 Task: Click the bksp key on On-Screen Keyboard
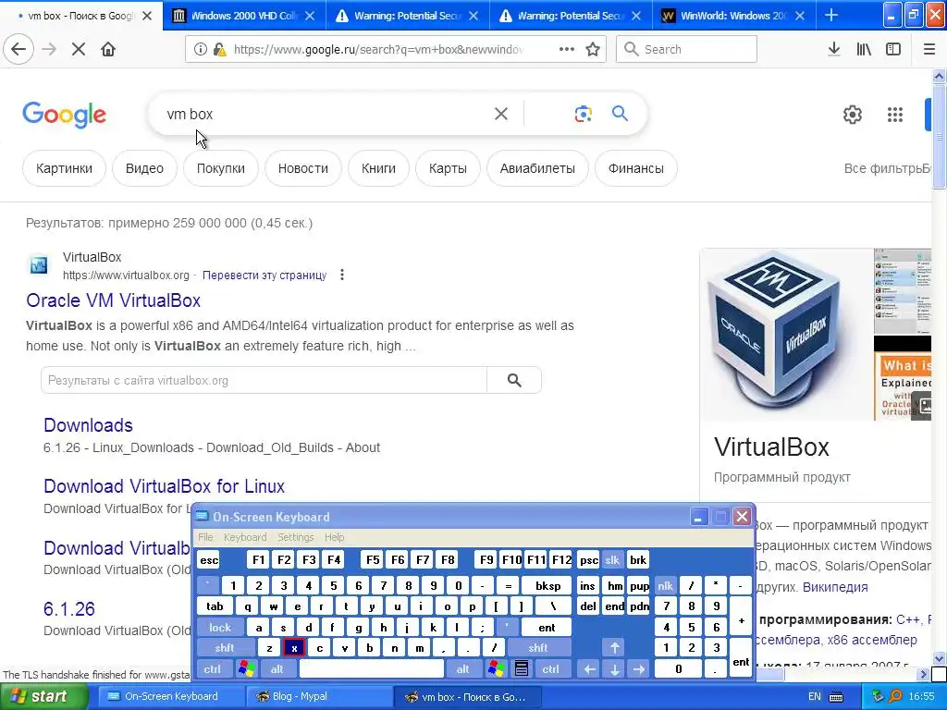pos(547,585)
